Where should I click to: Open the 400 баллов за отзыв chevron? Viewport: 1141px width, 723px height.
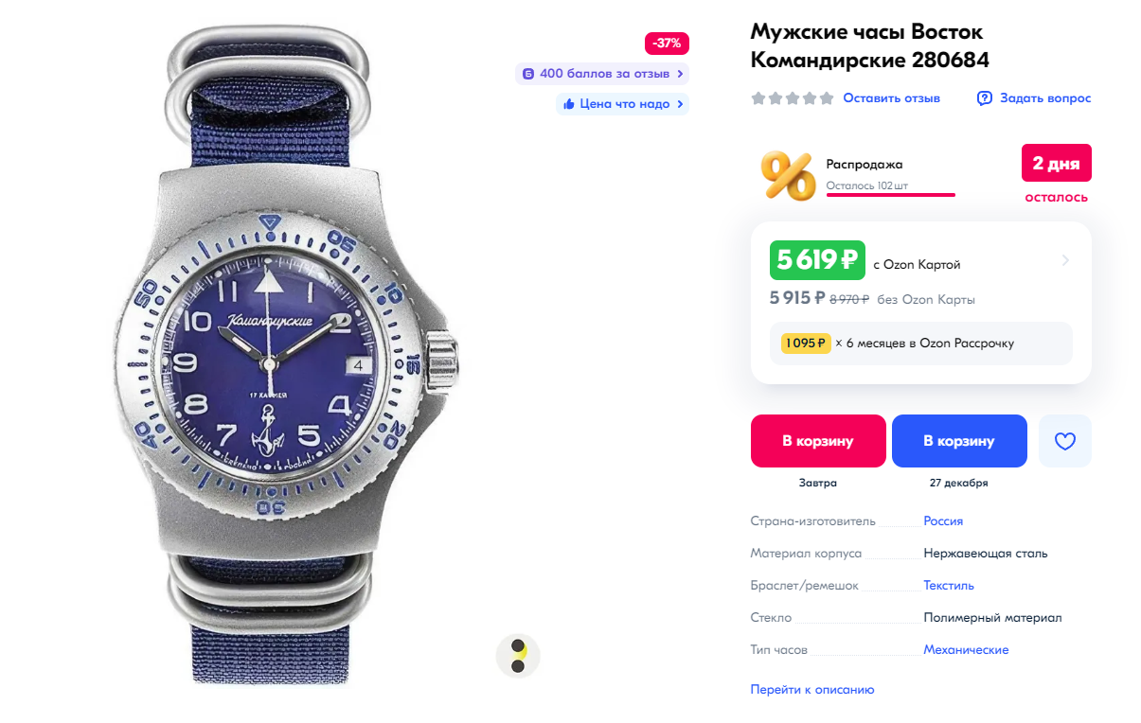680,74
